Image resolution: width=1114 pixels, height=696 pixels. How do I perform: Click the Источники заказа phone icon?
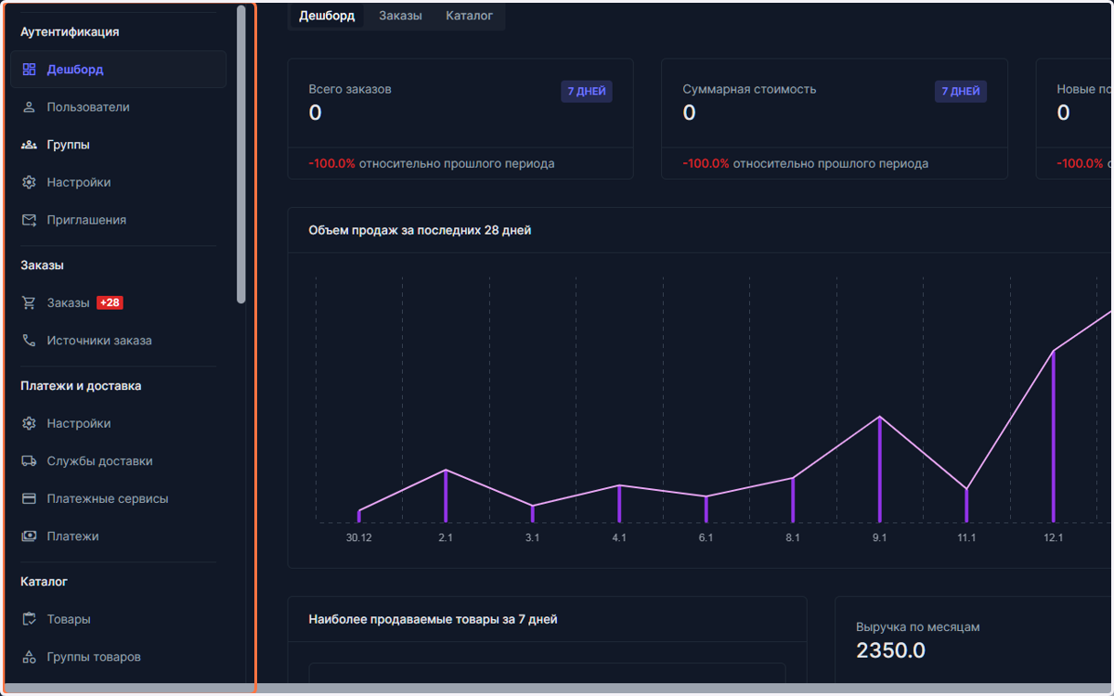[29, 341]
